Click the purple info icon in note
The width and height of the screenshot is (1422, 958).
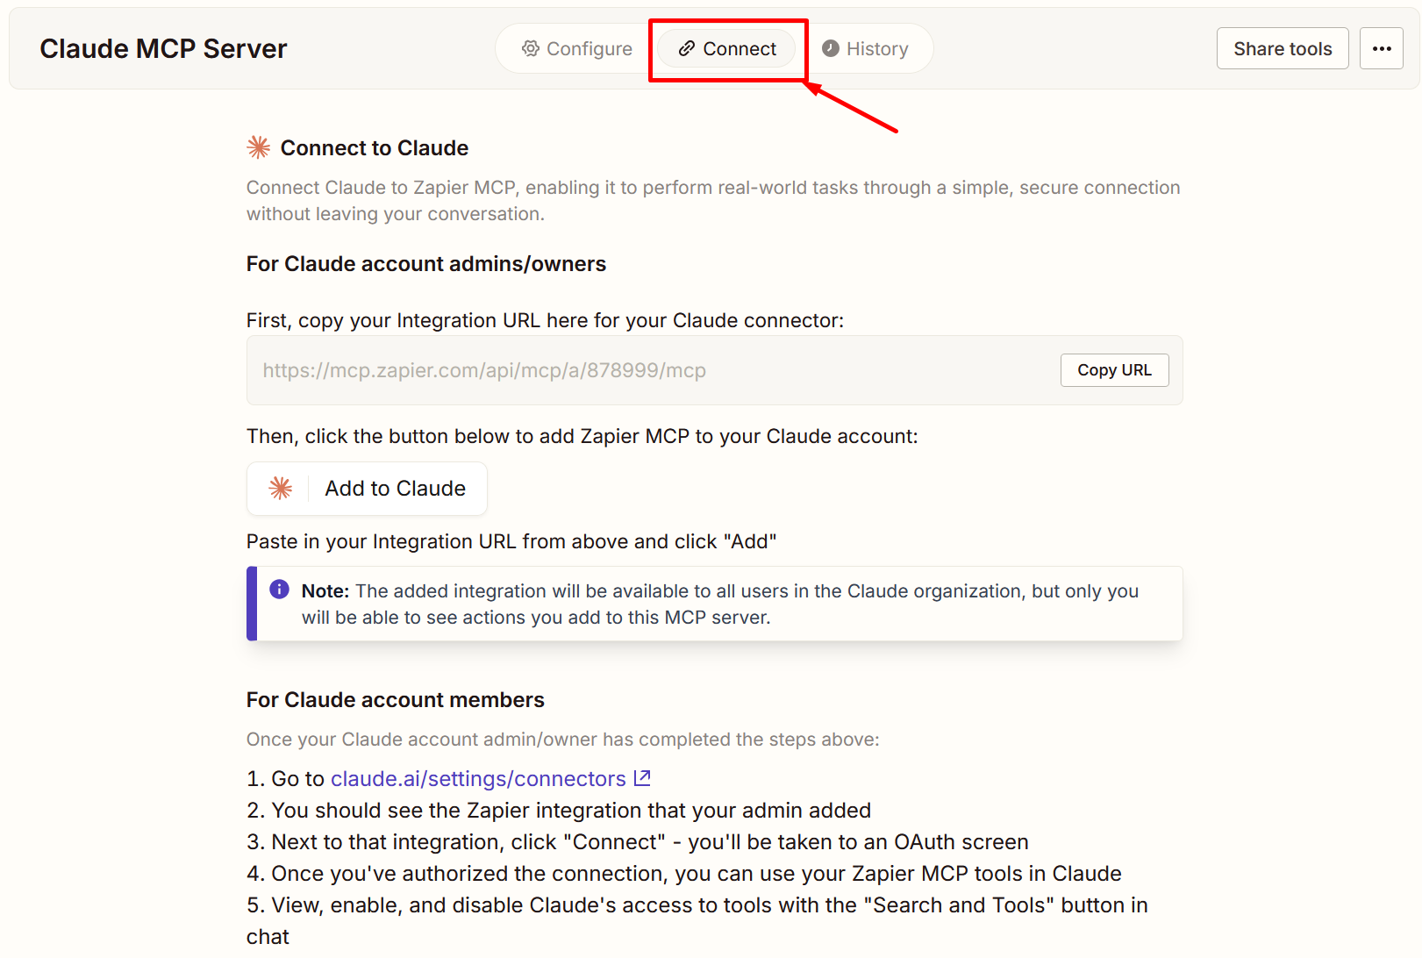point(279,590)
